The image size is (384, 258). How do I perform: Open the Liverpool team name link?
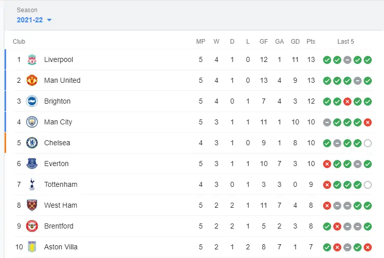[x=58, y=59]
